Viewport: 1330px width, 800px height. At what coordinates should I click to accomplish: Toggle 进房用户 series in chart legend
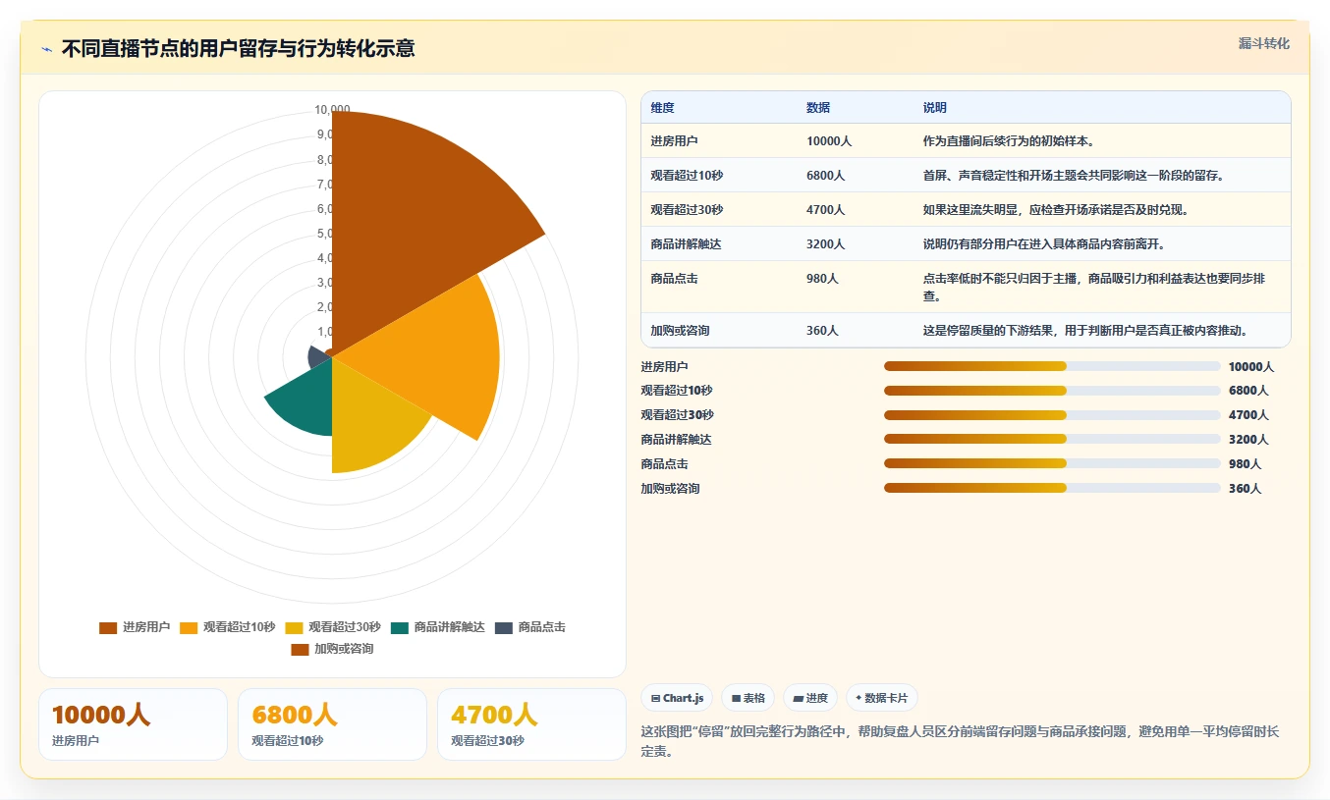[x=135, y=627]
